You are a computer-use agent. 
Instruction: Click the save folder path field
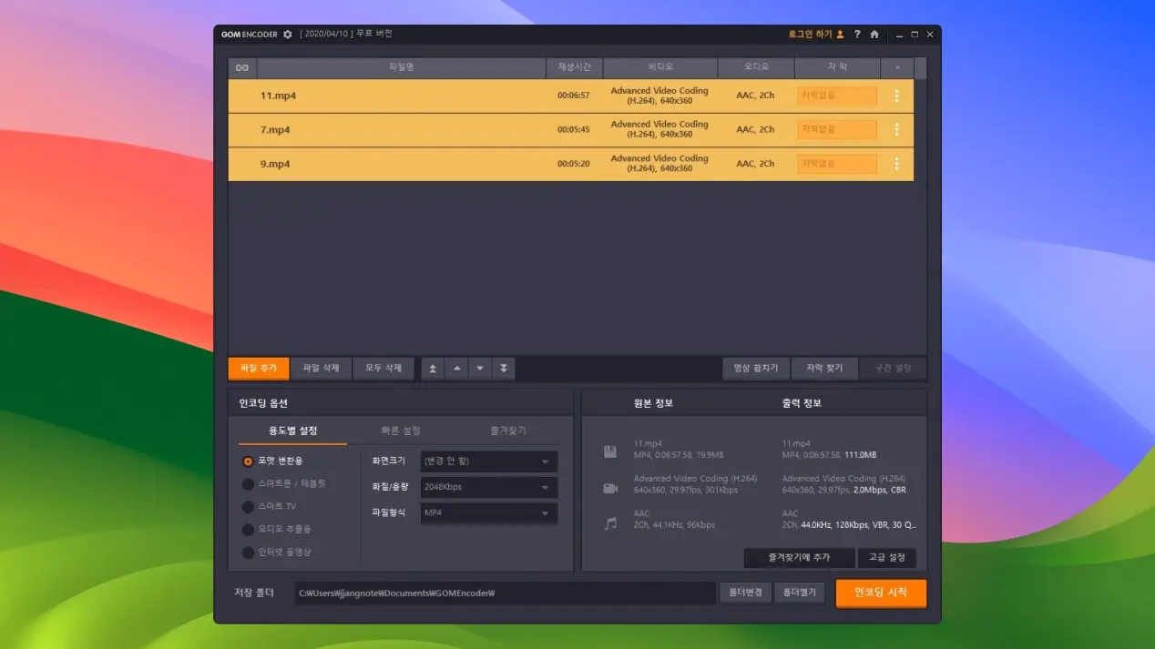click(506, 593)
